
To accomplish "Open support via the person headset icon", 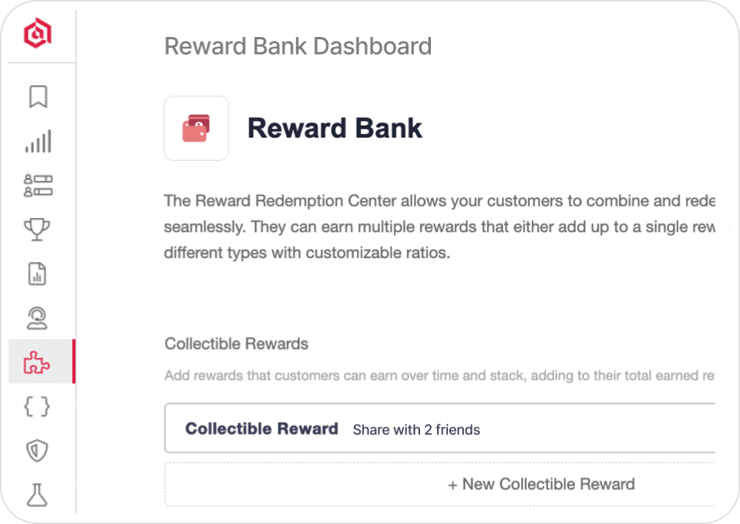I will [x=36, y=317].
